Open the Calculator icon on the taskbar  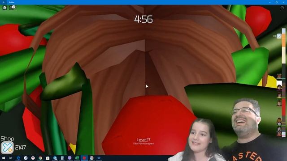point(62,158)
